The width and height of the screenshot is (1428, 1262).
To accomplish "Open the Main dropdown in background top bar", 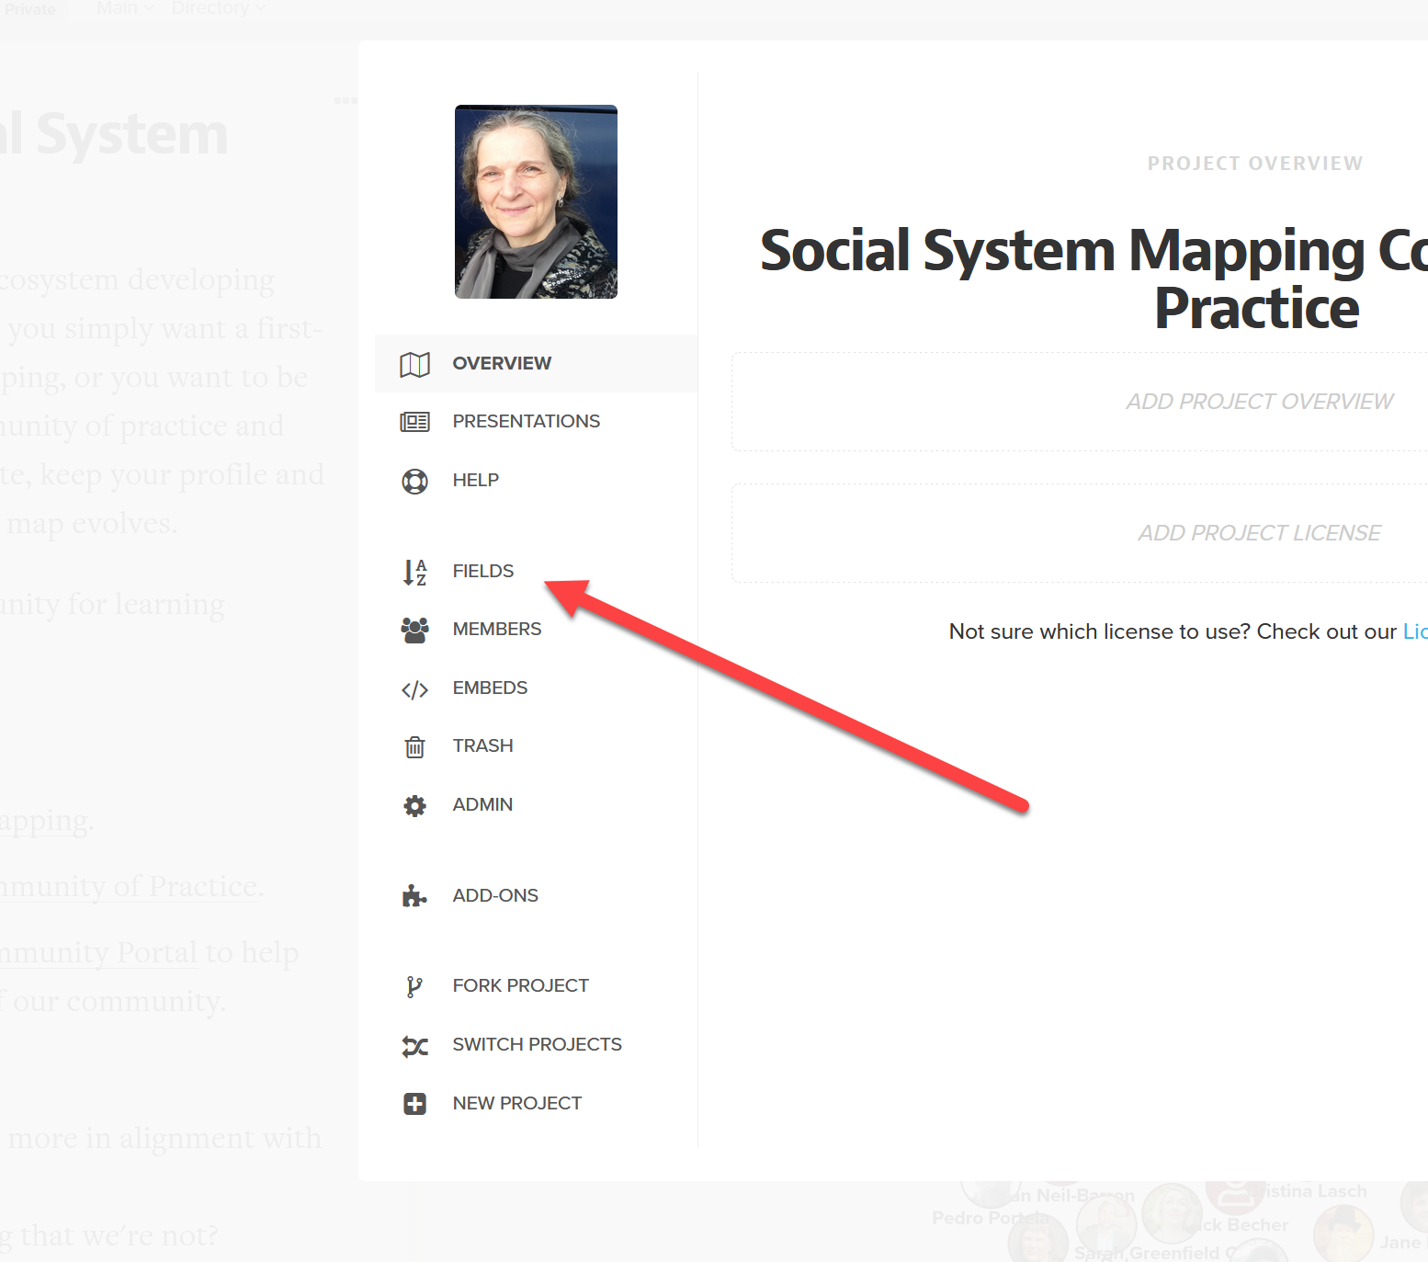I will point(125,8).
